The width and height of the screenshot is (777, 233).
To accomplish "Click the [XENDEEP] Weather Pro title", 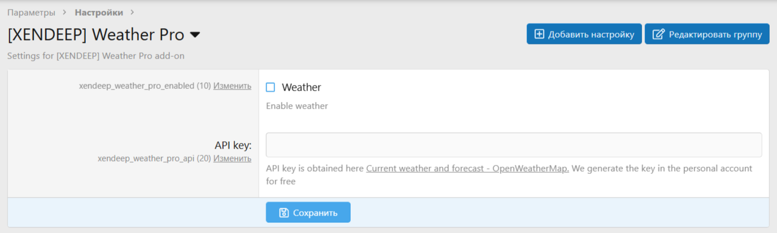I will (96, 35).
